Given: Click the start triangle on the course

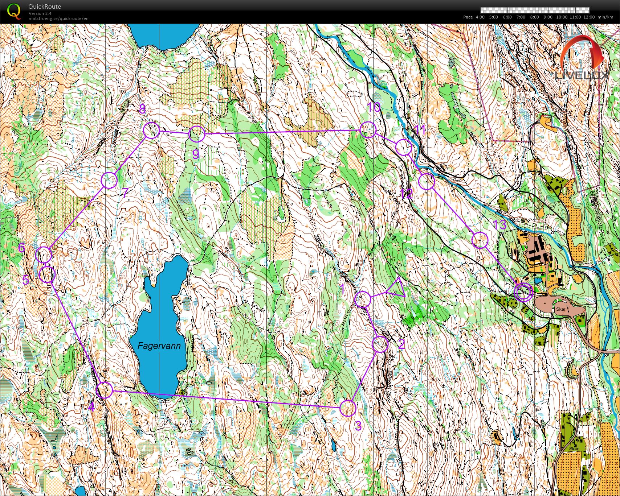Looking at the screenshot, I should tap(396, 288).
